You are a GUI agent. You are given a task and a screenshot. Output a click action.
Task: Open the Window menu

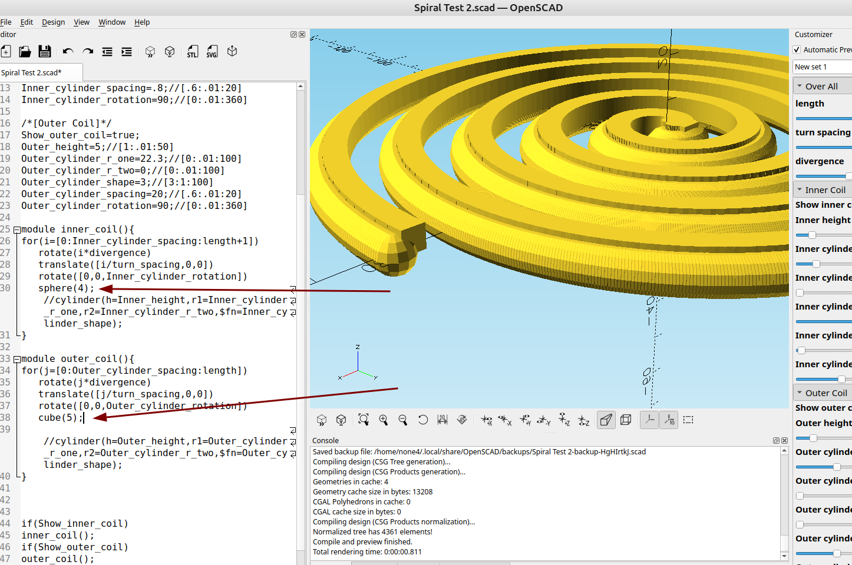112,22
